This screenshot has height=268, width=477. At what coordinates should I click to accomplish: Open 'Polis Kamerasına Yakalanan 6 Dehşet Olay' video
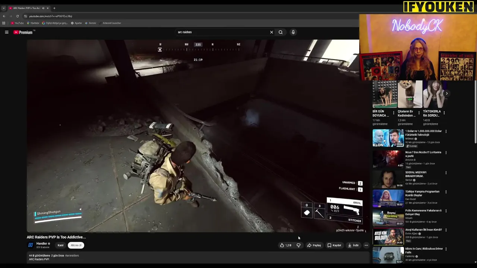pyautogui.click(x=423, y=212)
